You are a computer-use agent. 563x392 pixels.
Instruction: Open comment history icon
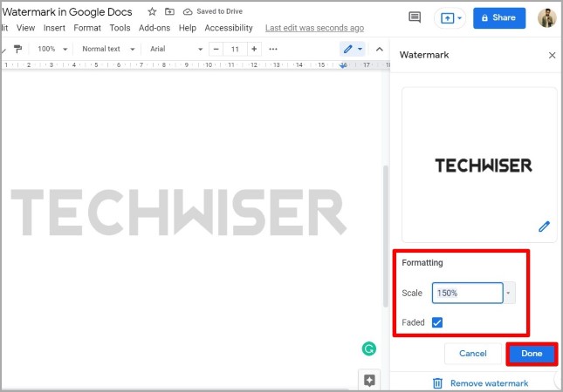coord(415,17)
